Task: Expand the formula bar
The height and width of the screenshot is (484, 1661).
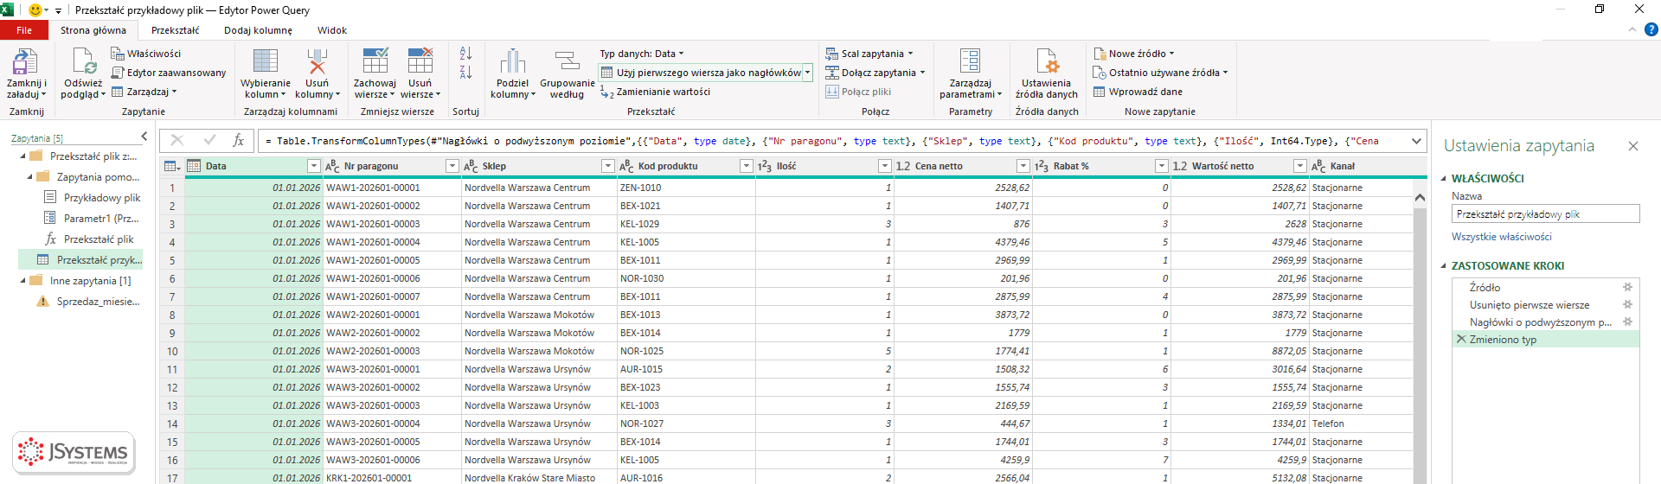Action: click(x=1416, y=141)
